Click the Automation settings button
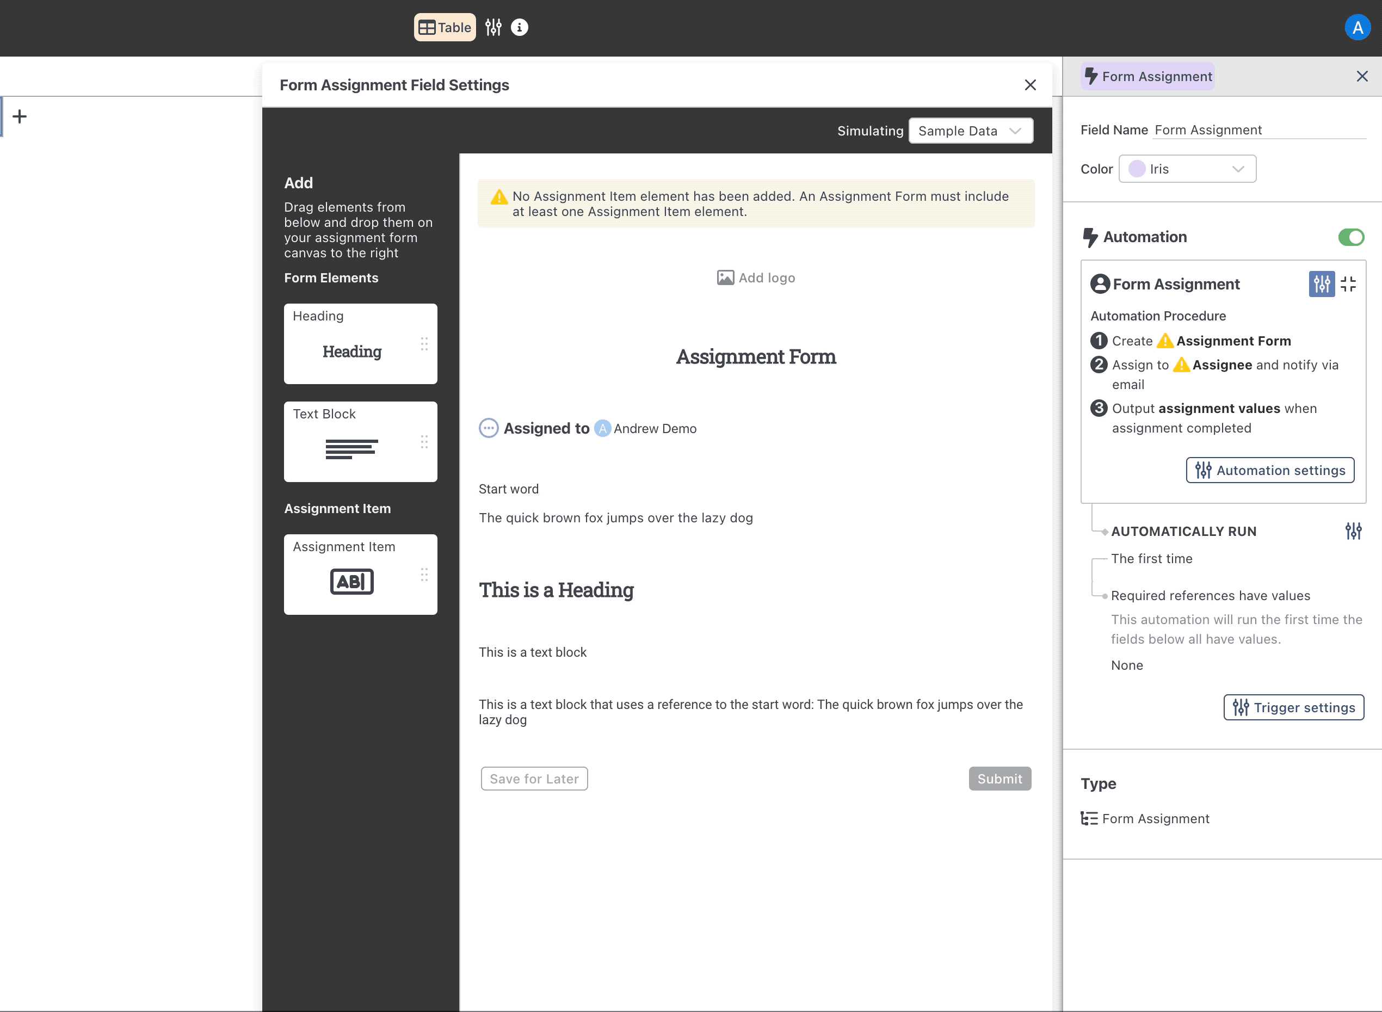 coord(1270,471)
